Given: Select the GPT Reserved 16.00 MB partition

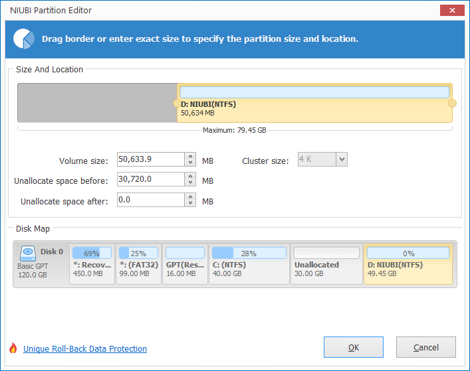Looking at the screenshot, I should (185, 264).
